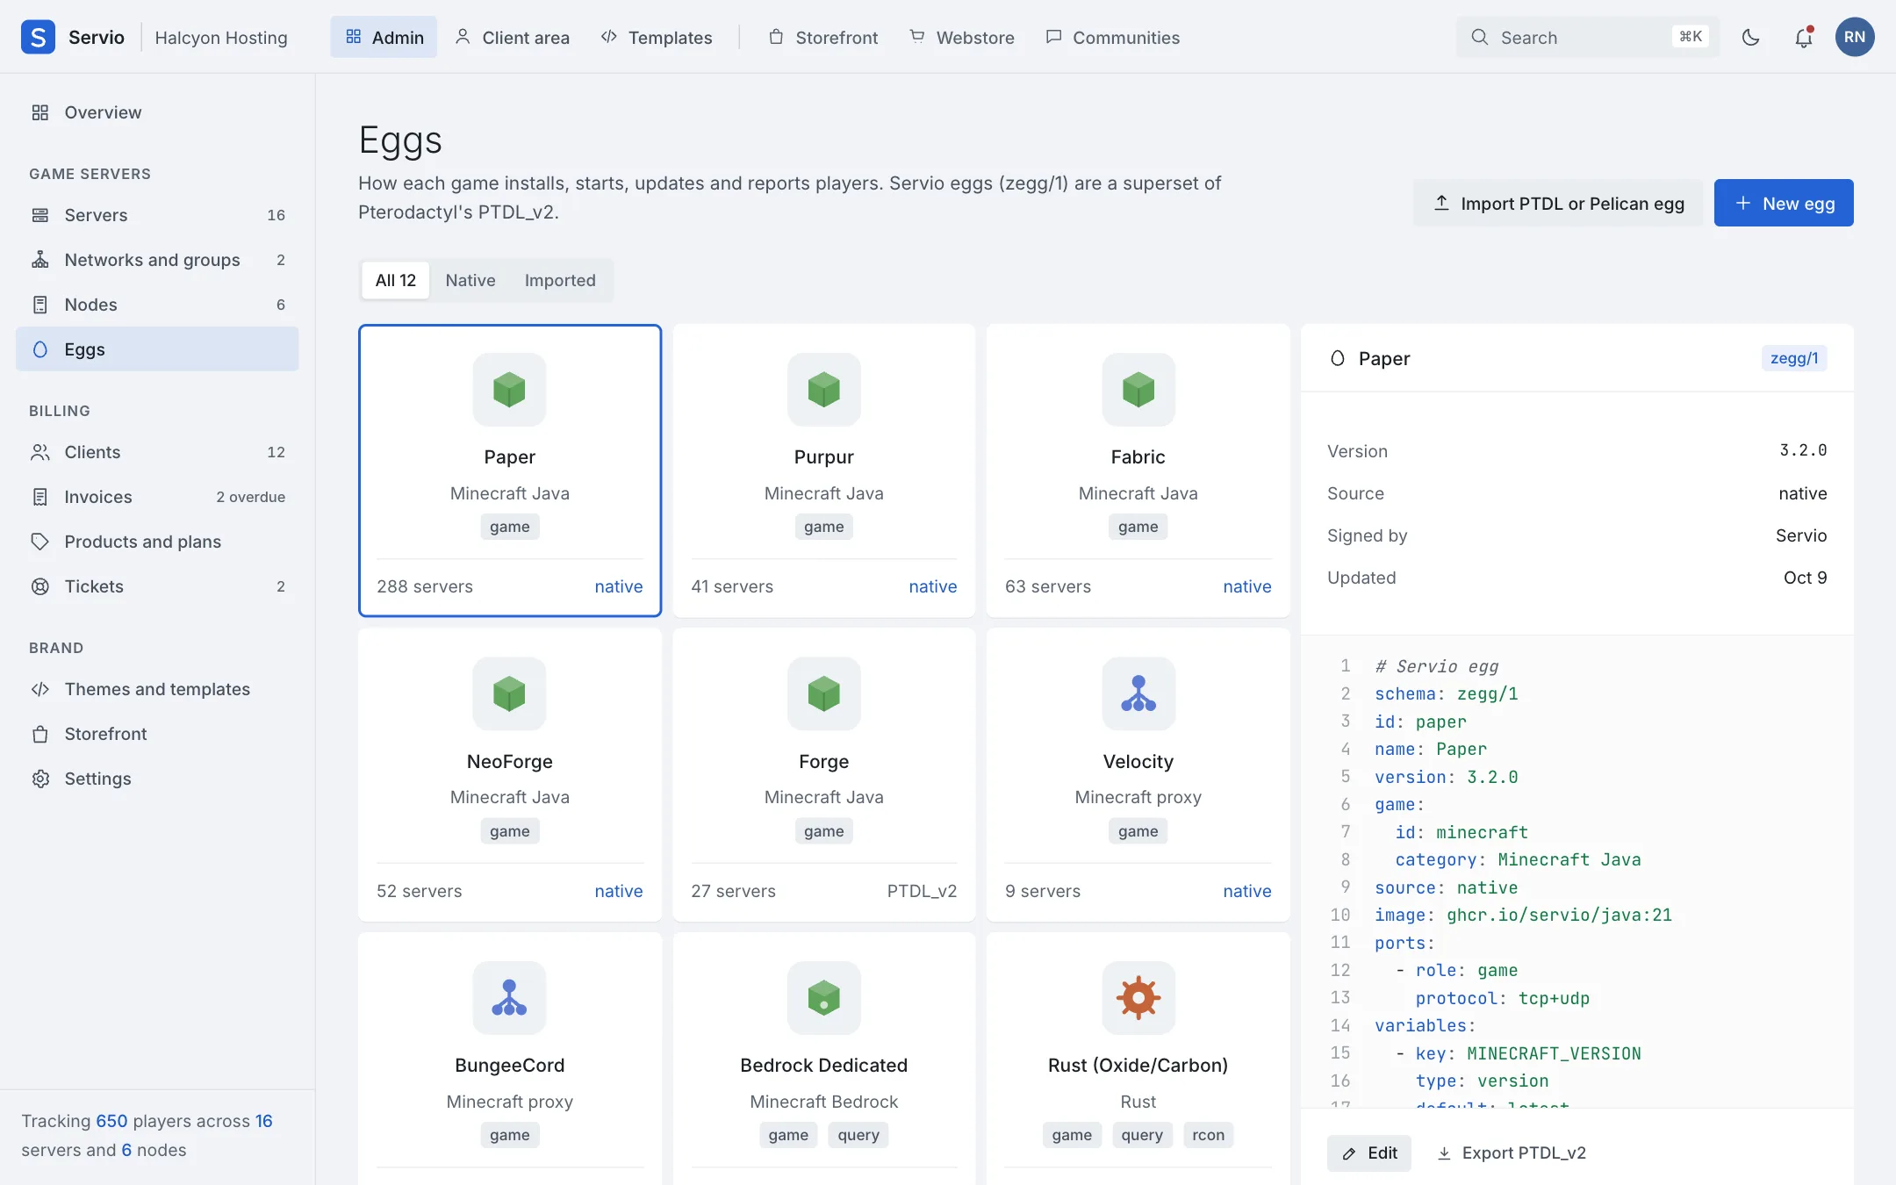Viewport: 1896px width, 1185px height.
Task: Click the Bedrock Dedicated block icon
Action: [823, 998]
